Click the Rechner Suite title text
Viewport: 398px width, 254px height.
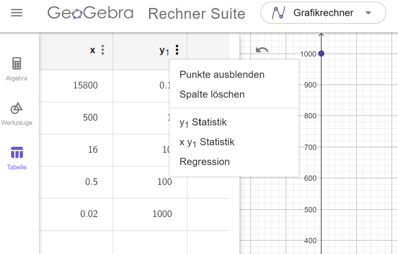point(197,13)
